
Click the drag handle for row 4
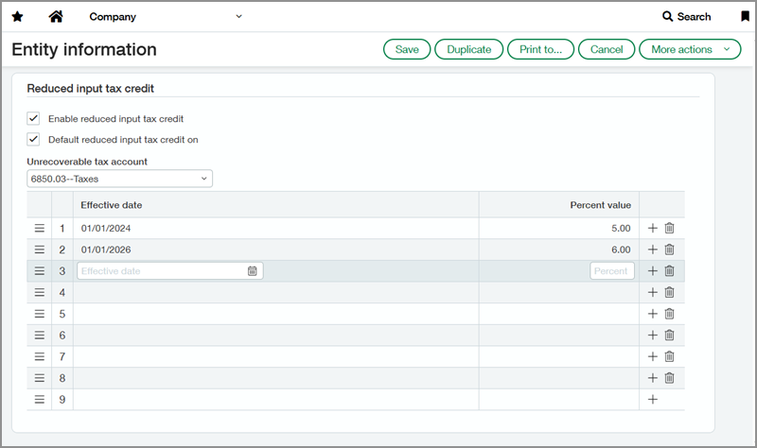pos(40,293)
